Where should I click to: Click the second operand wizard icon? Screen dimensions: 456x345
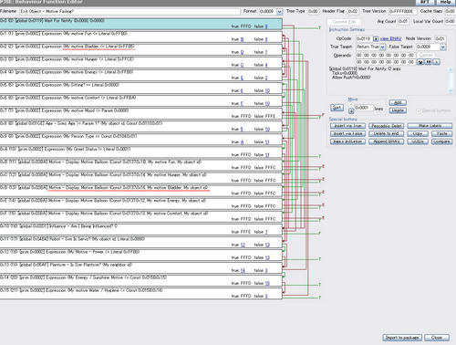pyautogui.click(x=428, y=62)
